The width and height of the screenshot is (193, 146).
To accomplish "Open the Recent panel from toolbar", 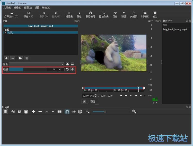I will click(90, 14).
